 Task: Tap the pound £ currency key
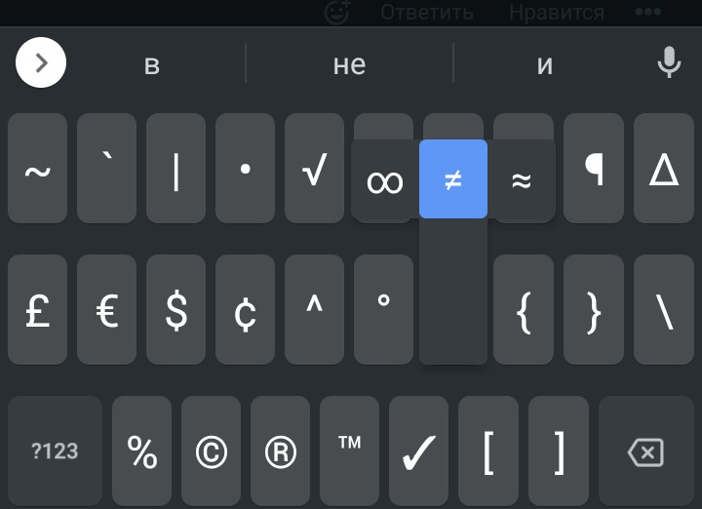[x=38, y=310]
